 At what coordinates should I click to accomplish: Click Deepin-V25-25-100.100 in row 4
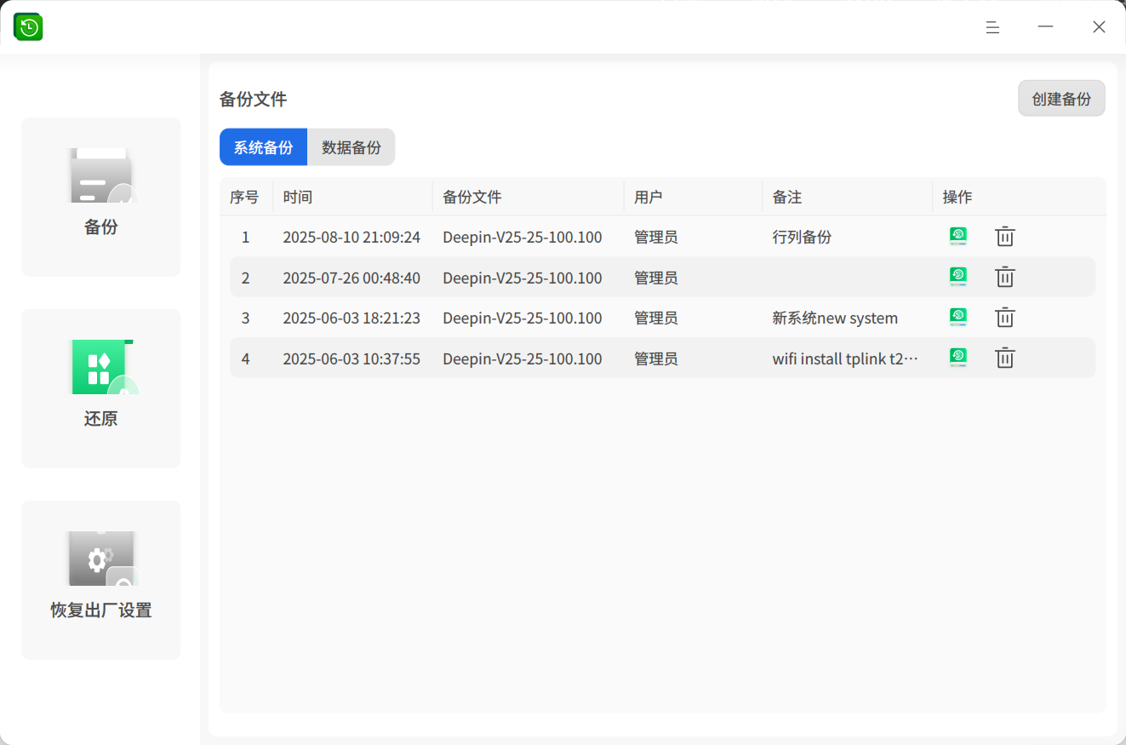523,358
